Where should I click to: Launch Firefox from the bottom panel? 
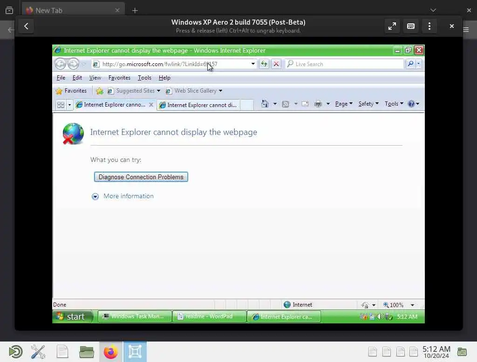(111, 352)
